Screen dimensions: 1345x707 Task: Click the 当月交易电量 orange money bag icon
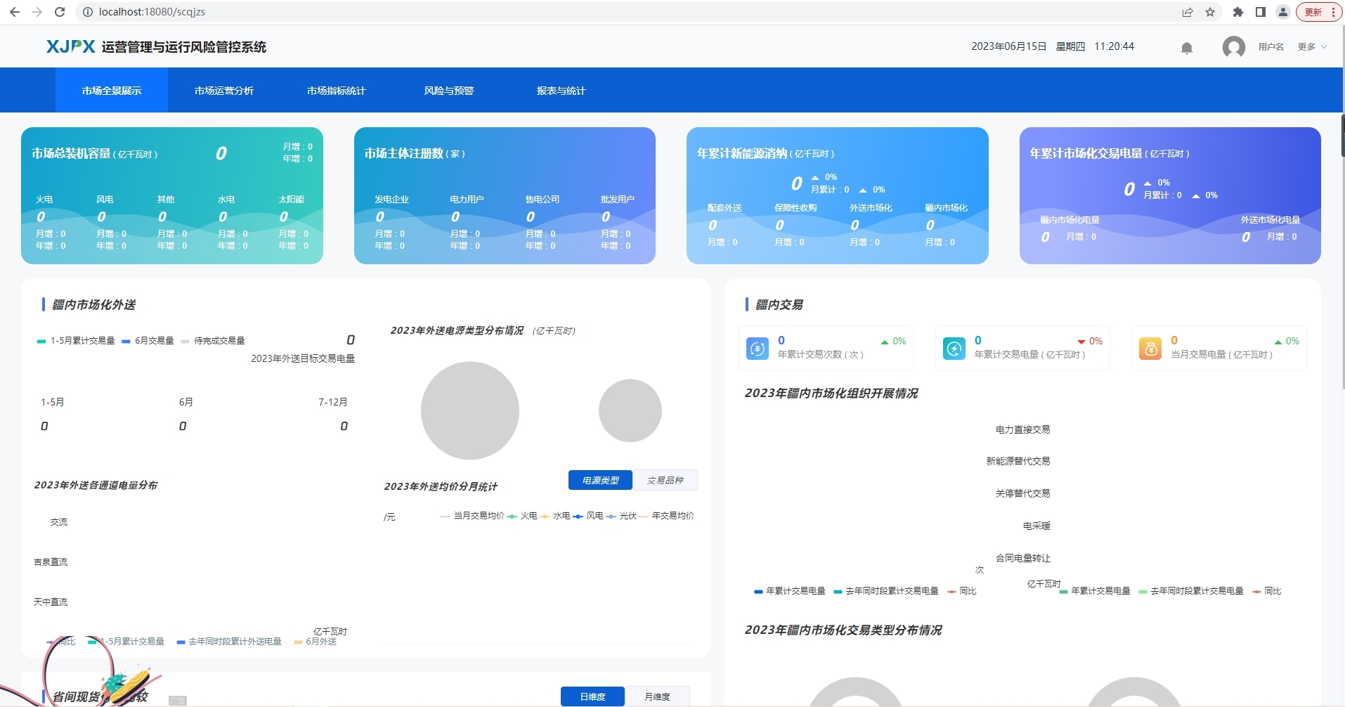[x=1150, y=349]
